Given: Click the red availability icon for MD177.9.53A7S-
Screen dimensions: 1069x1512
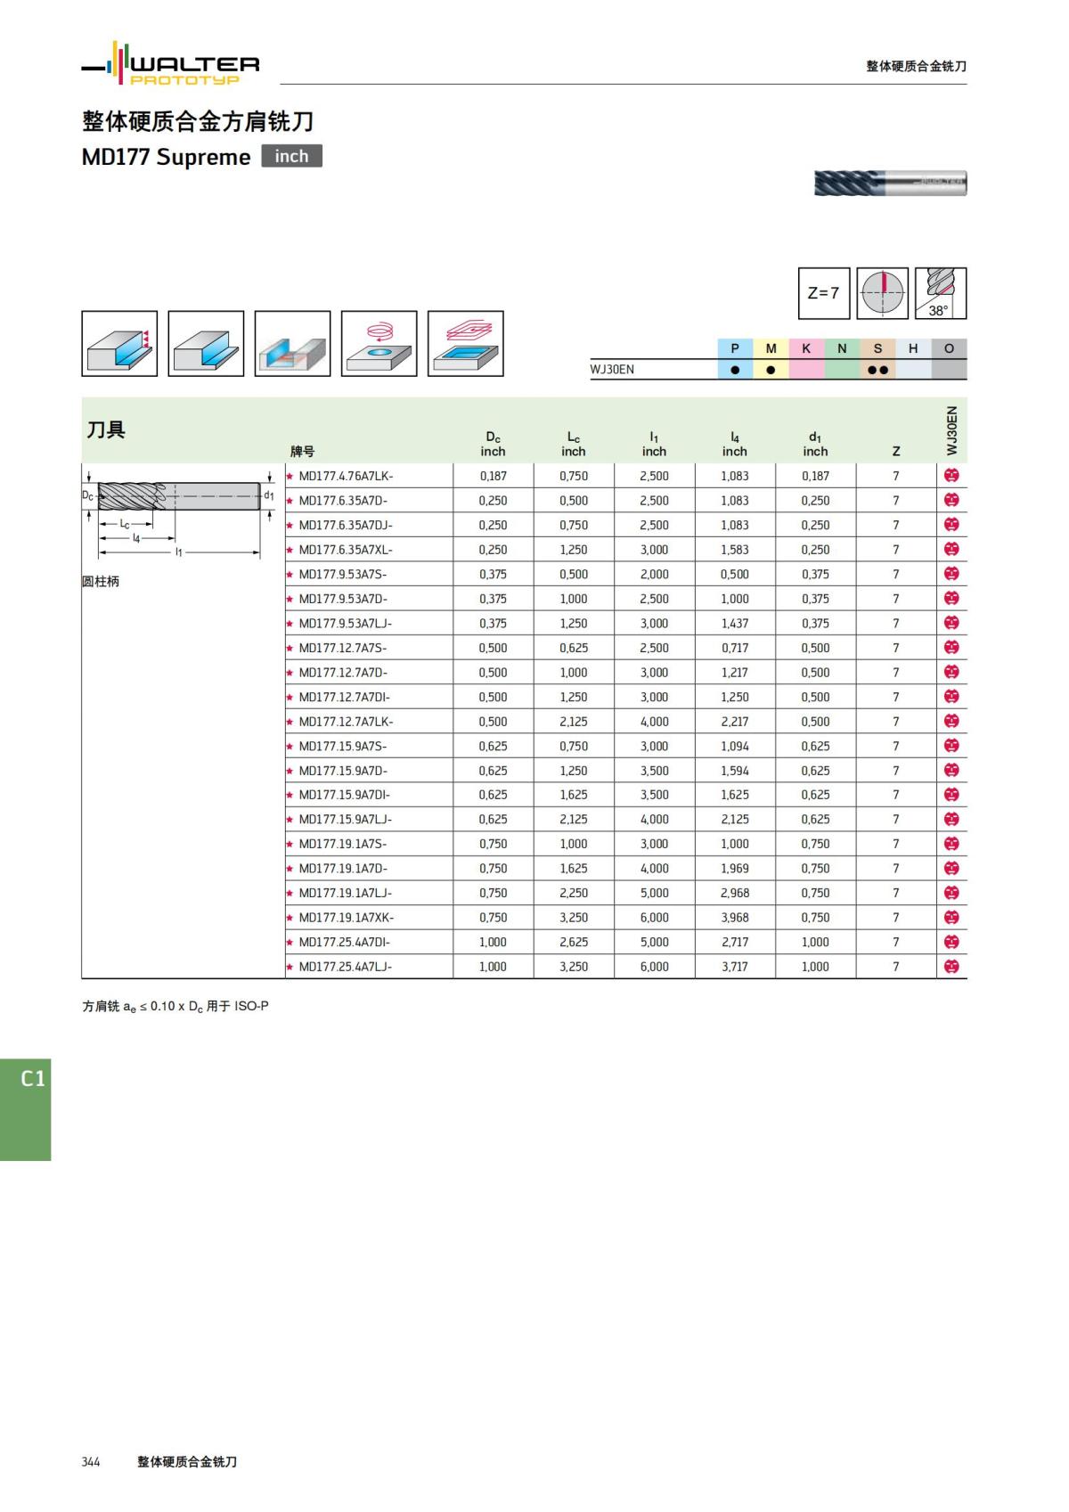Looking at the screenshot, I should [x=951, y=574].
